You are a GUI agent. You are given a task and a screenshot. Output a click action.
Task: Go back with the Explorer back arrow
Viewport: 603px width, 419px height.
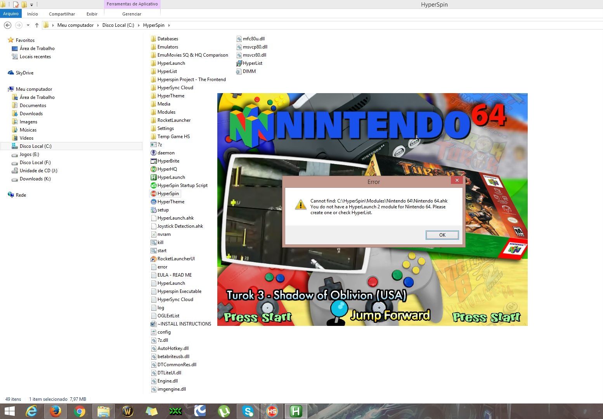[7, 25]
